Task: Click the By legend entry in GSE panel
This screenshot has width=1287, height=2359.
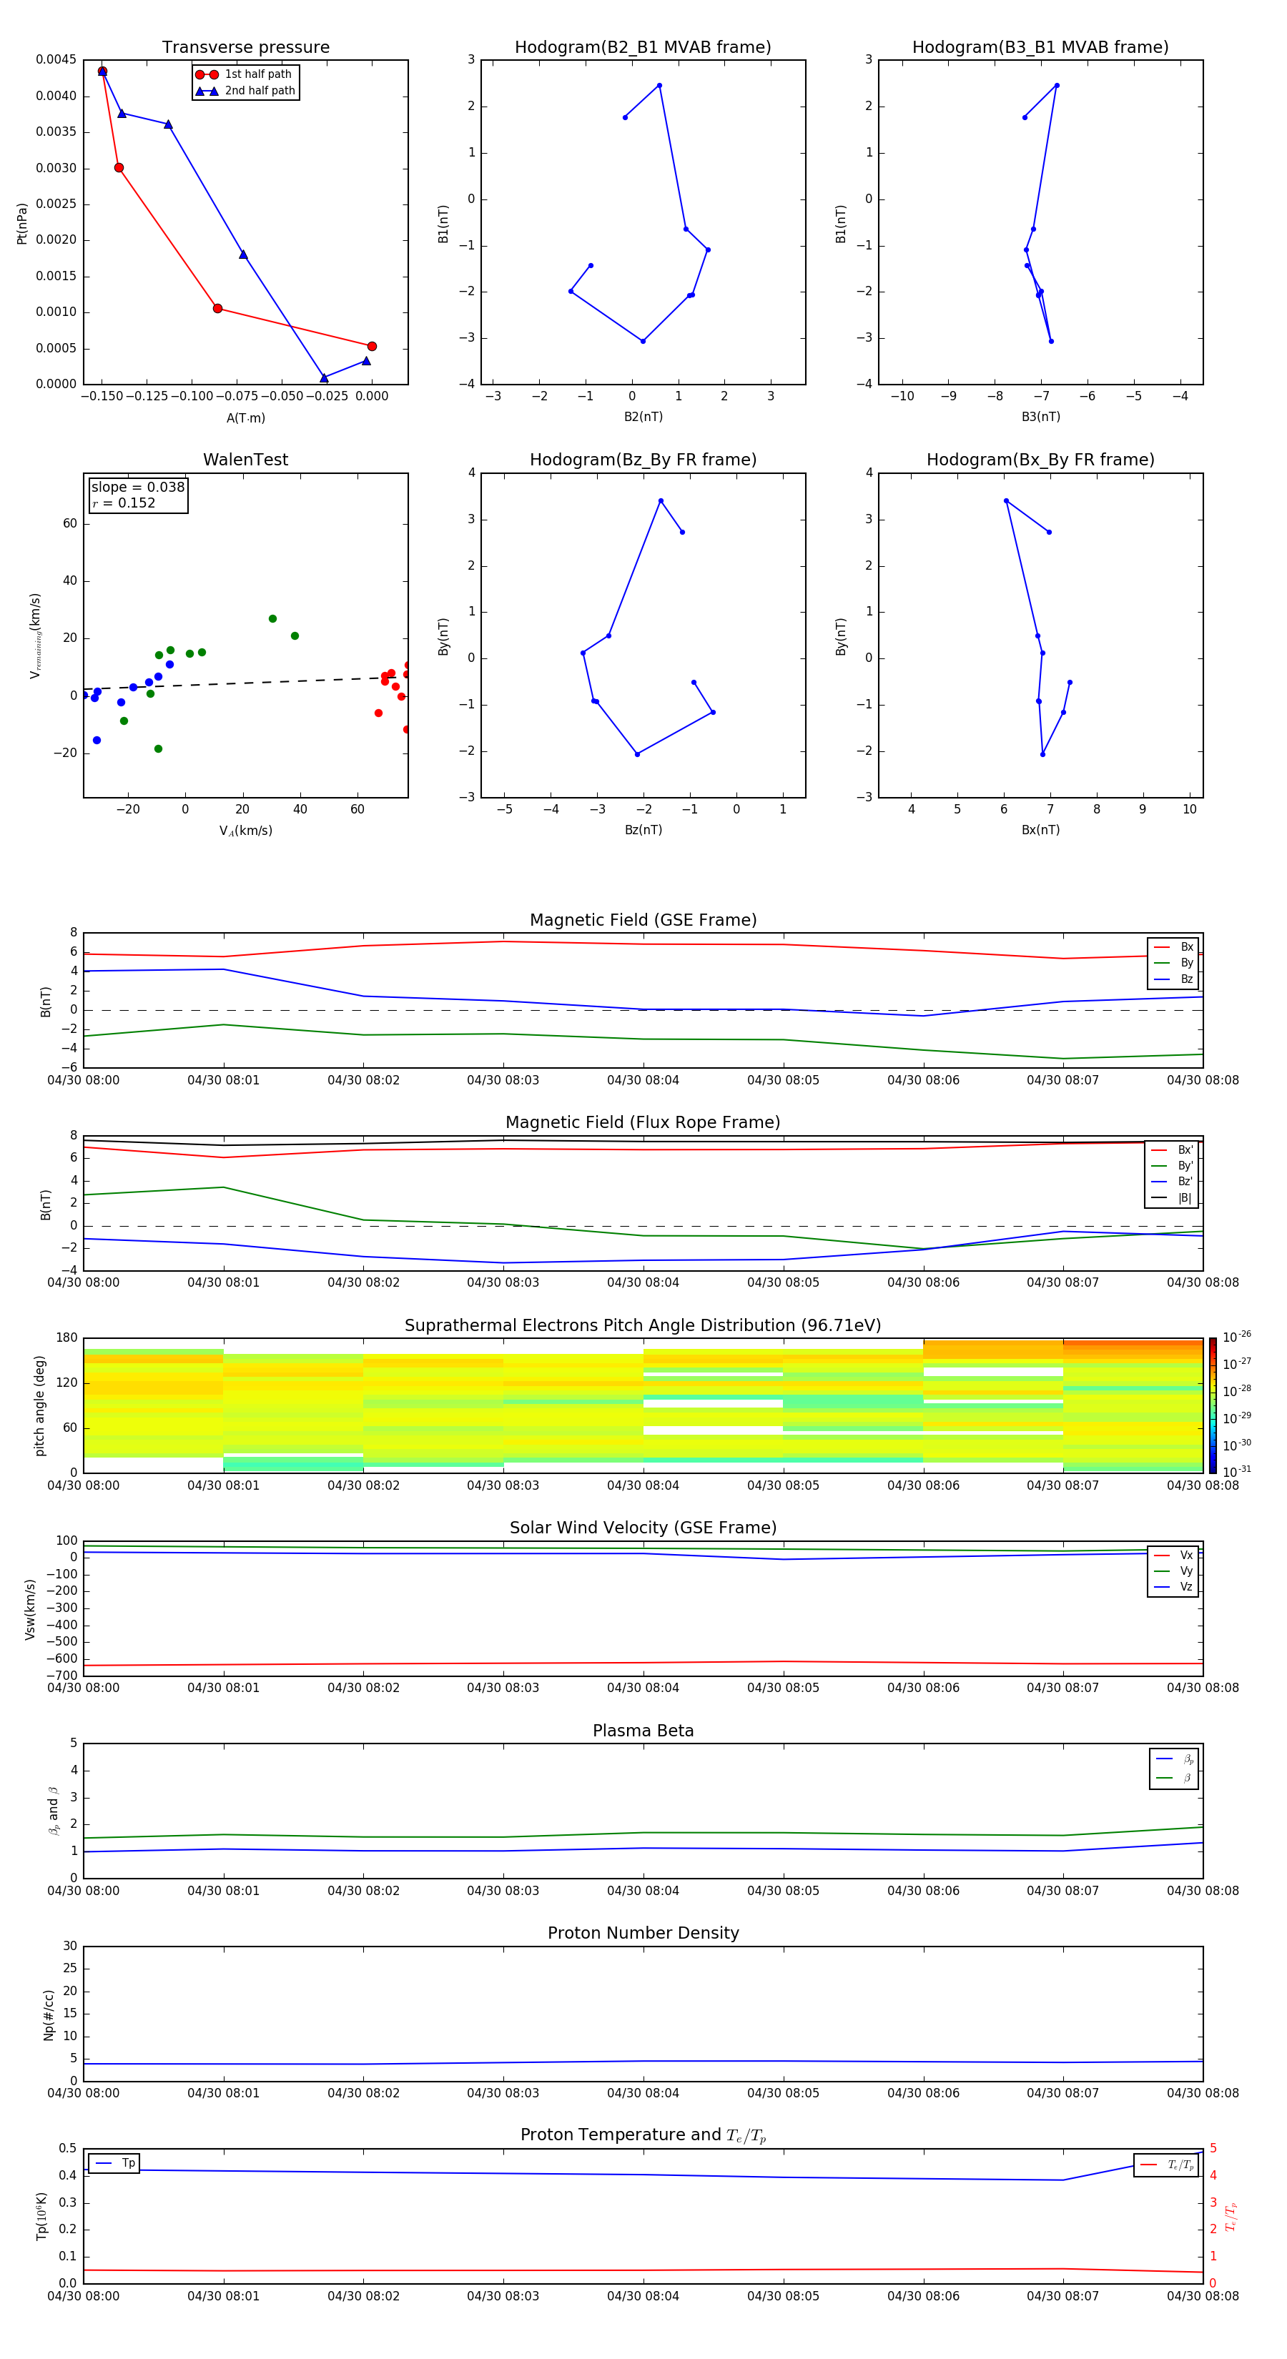Action: [x=1173, y=964]
